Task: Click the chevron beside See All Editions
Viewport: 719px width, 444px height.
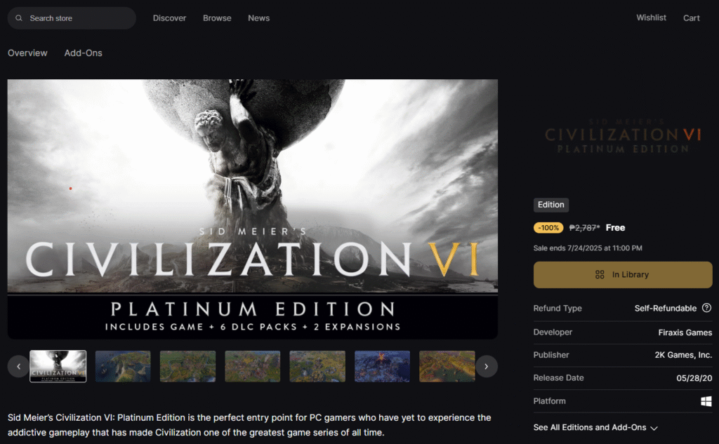Action: tap(654, 428)
